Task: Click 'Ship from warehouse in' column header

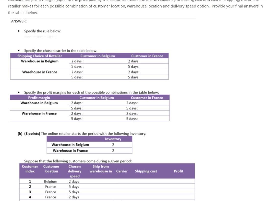Action: (101, 169)
